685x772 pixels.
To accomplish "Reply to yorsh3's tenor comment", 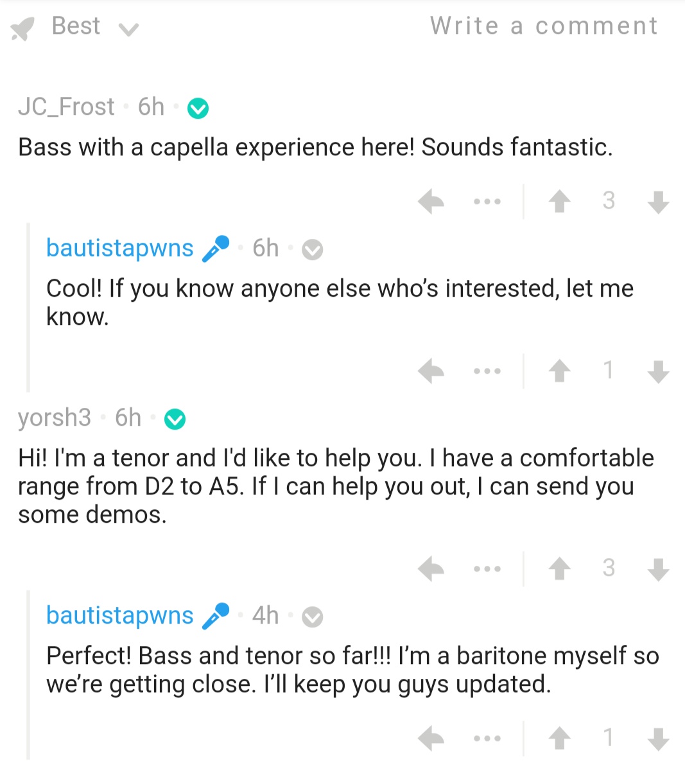I will click(x=431, y=569).
